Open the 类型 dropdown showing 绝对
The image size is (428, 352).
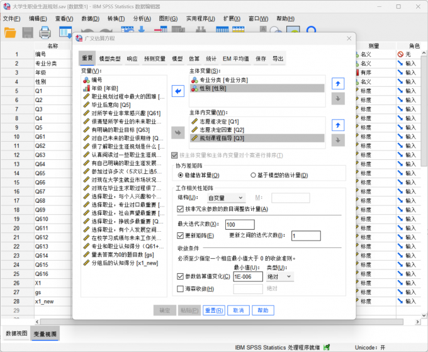(280, 276)
